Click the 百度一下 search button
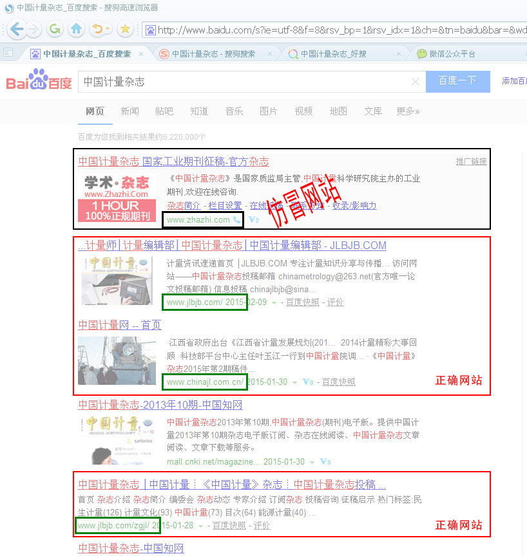The width and height of the screenshot is (527, 556). [457, 81]
